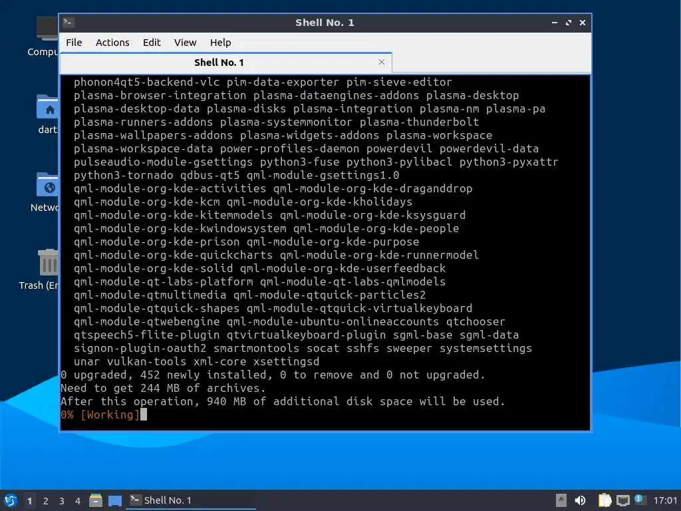The height and width of the screenshot is (511, 681).
Task: Select the Computer desktop icon
Action: 45,37
